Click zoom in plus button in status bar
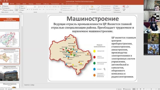The image size is (160, 90). tap(156, 89)
